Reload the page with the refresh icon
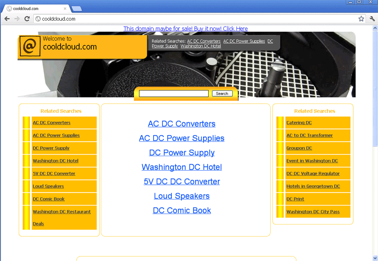 (x=27, y=19)
